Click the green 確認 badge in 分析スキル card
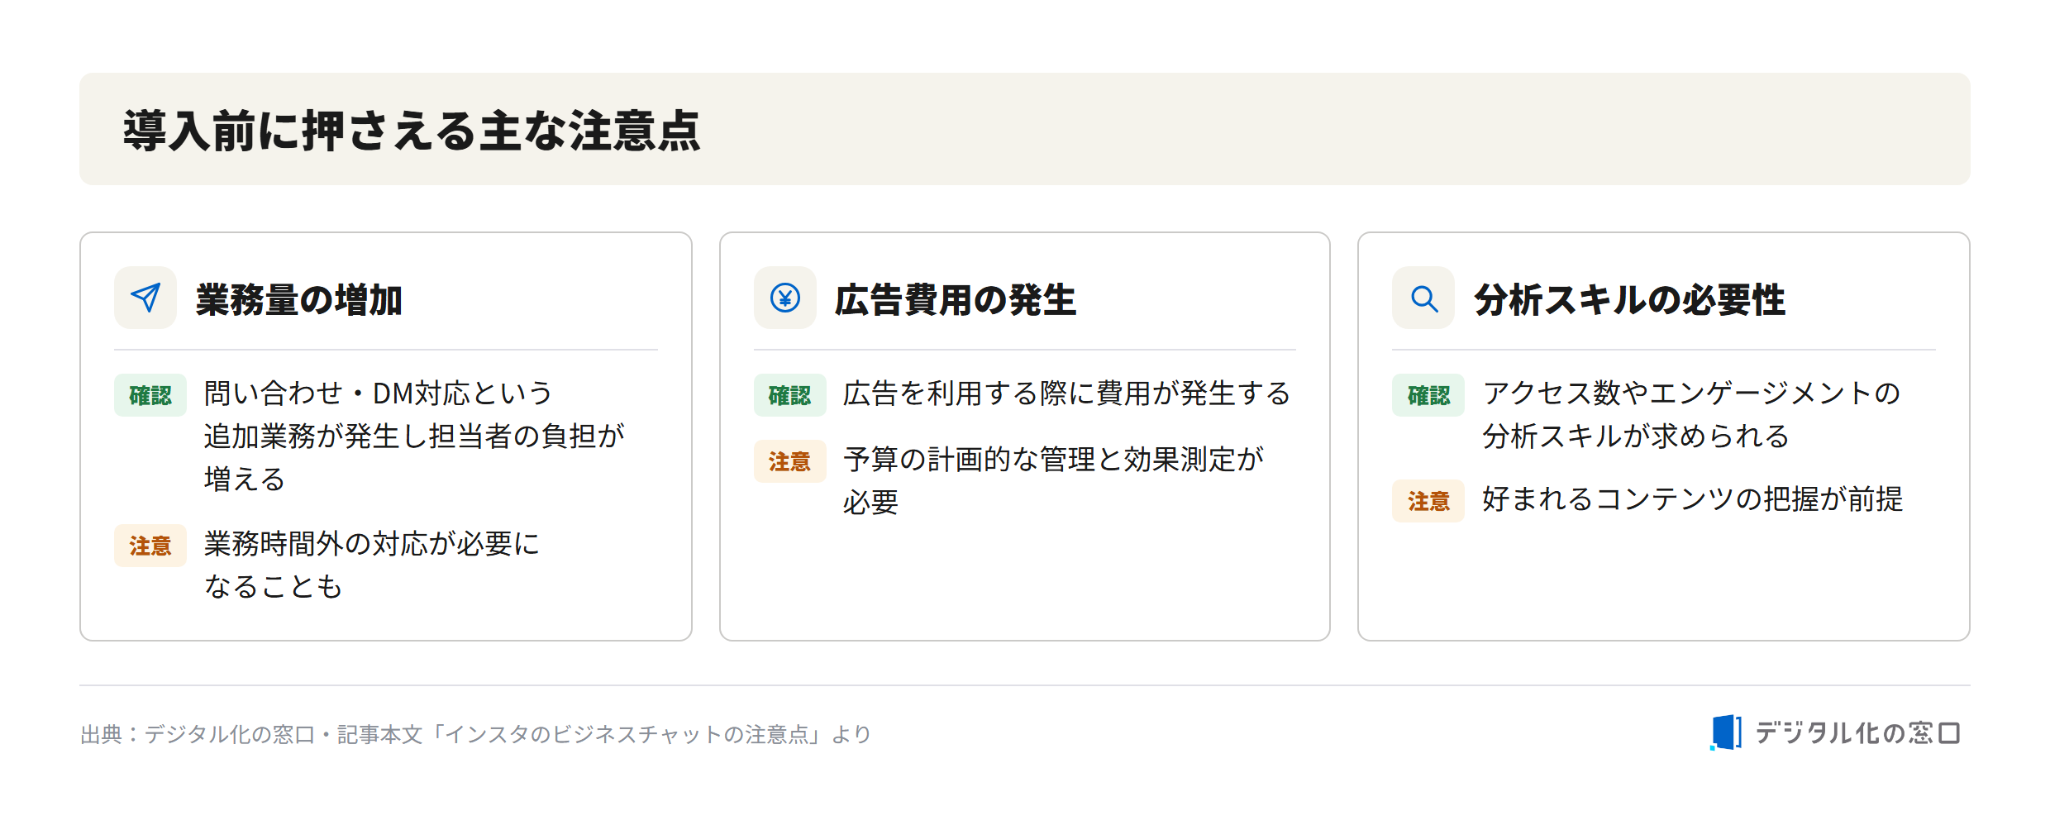Image resolution: width=2050 pixels, height=830 pixels. (x=1428, y=395)
